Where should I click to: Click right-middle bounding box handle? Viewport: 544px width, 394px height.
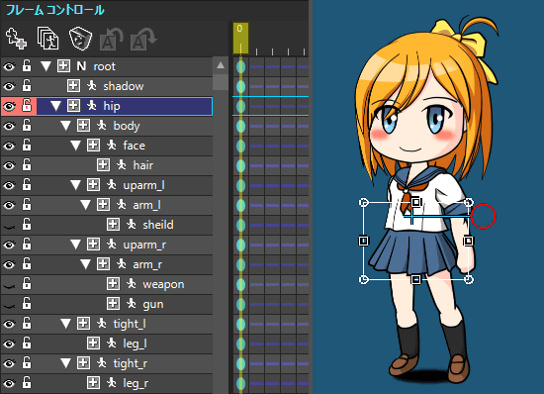pyautogui.click(x=468, y=241)
